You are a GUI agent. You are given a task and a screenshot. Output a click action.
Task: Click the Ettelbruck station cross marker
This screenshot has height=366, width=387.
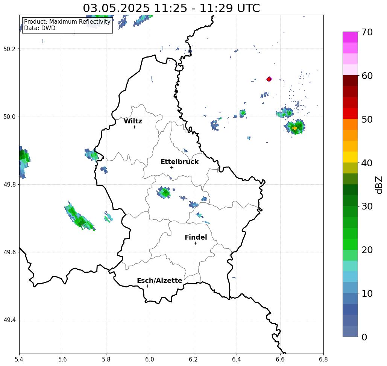[x=172, y=167]
